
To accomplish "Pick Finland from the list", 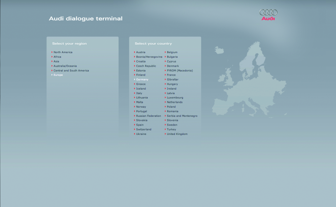I will tap(141, 75).
